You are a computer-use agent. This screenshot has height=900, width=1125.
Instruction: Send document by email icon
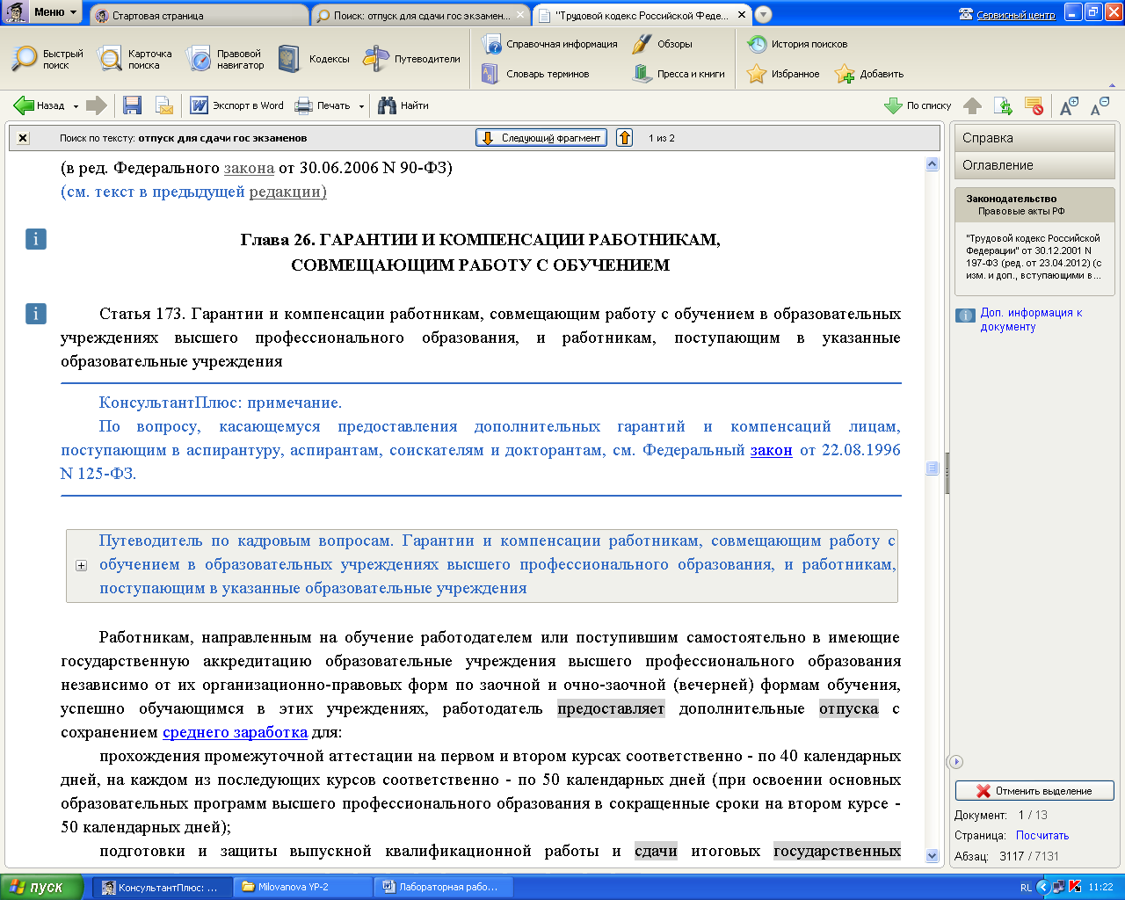164,105
